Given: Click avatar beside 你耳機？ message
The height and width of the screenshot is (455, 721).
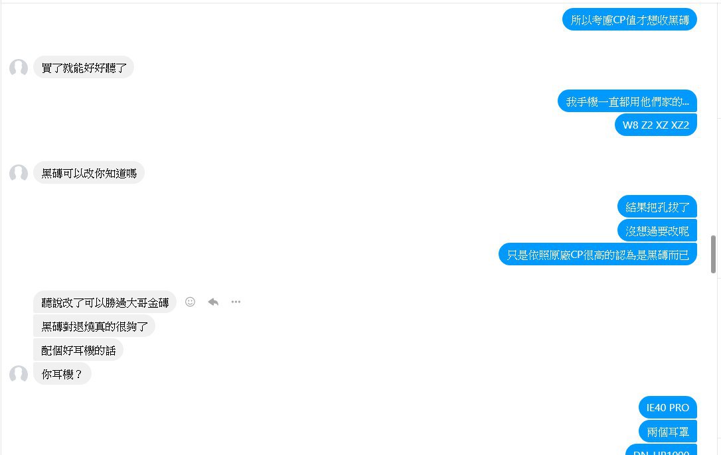Looking at the screenshot, I should (19, 373).
